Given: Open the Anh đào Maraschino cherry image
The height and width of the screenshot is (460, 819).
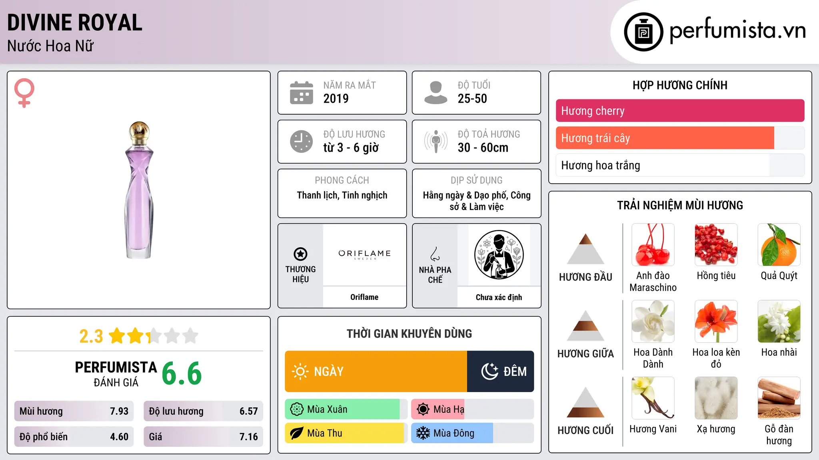Looking at the screenshot, I should [653, 245].
